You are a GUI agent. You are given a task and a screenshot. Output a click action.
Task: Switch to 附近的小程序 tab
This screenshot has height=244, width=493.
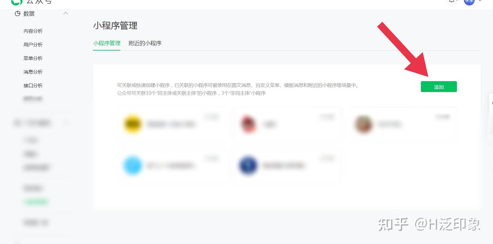pyautogui.click(x=145, y=43)
